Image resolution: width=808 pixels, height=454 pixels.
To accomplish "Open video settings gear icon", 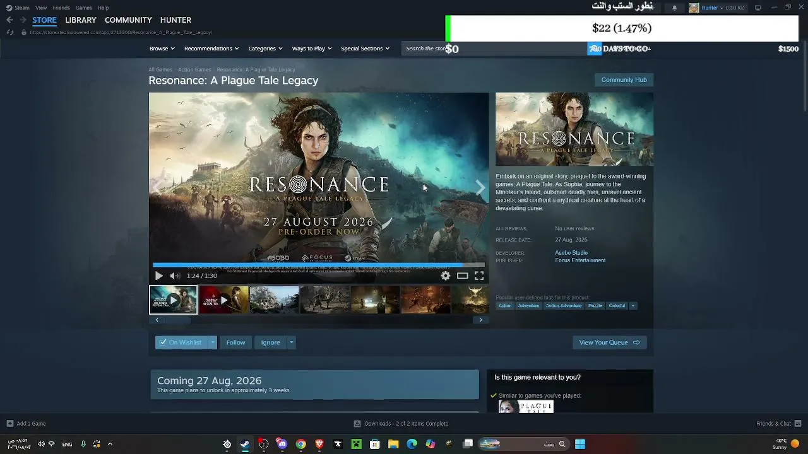I will click(446, 276).
